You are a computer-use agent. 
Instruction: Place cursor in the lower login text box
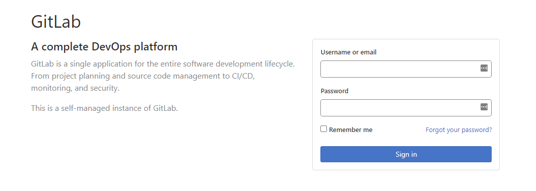pos(406,108)
